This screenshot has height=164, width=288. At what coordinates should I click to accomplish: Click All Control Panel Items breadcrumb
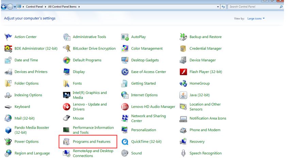pyautogui.click(x=62, y=6)
